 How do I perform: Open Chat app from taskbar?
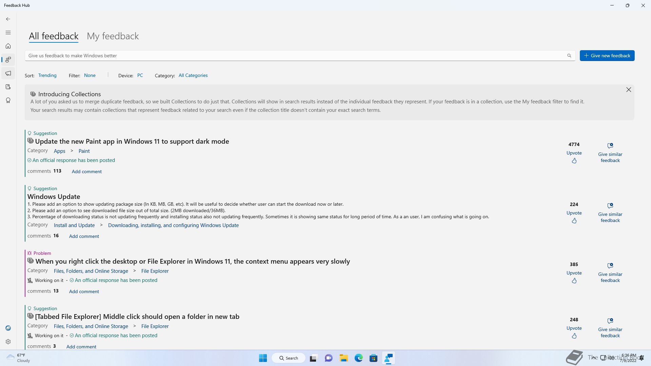328,358
